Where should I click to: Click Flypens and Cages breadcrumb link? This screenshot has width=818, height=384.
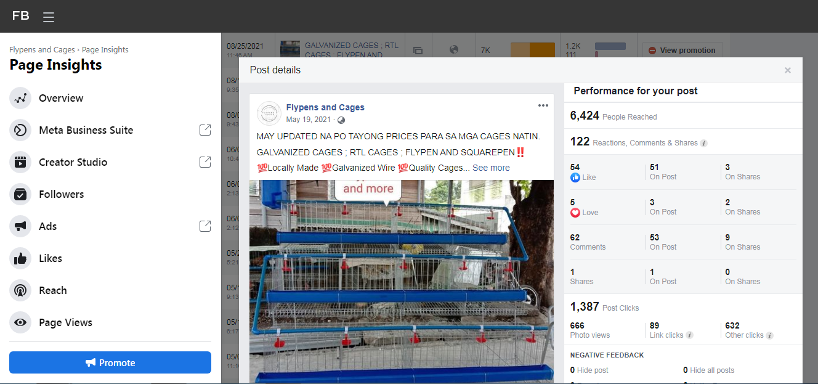[42, 50]
